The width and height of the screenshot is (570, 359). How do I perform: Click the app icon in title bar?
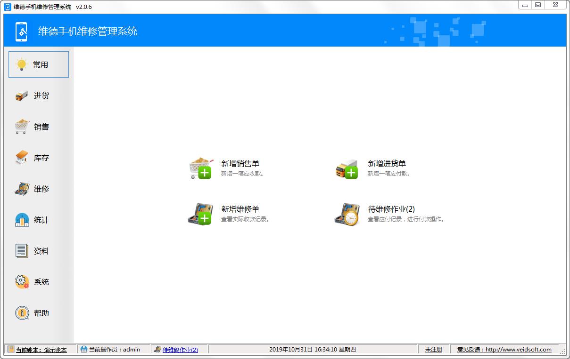point(8,7)
